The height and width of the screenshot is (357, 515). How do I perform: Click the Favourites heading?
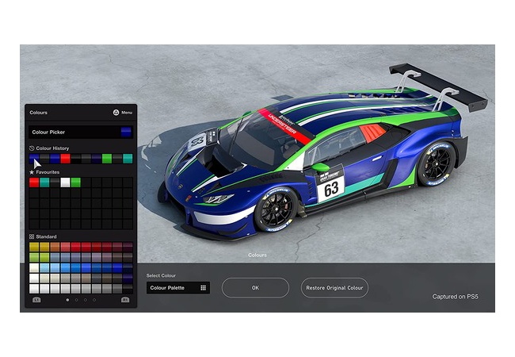tap(48, 172)
